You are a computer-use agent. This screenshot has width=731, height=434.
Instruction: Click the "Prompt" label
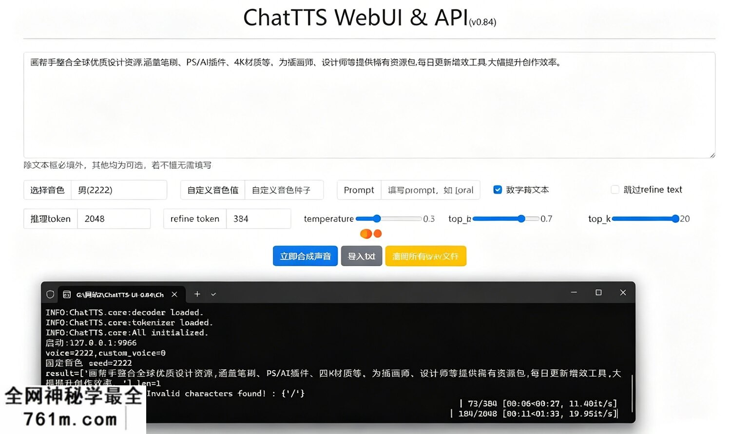[x=359, y=190]
